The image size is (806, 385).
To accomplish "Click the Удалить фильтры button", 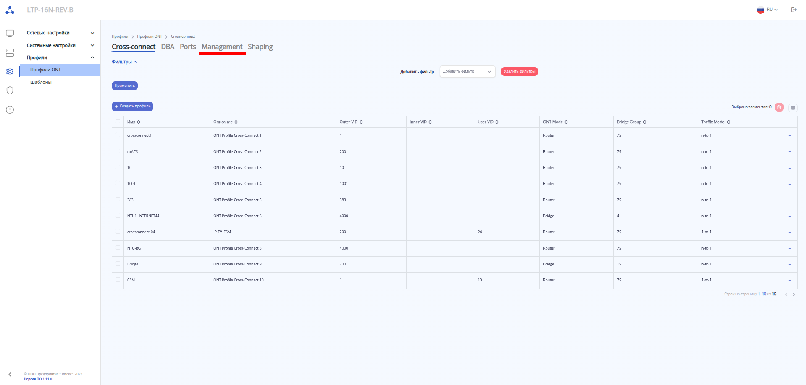I will (x=519, y=72).
